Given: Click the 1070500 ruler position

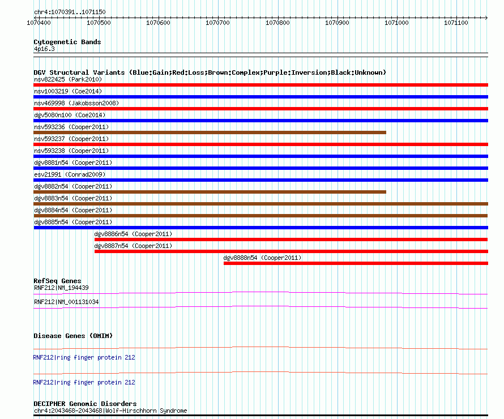Looking at the screenshot, I should coord(99,23).
